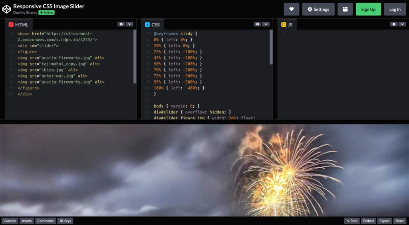Expand HTML editor dropdown chevron
Screen dimensions: 409x225
pos(129,24)
